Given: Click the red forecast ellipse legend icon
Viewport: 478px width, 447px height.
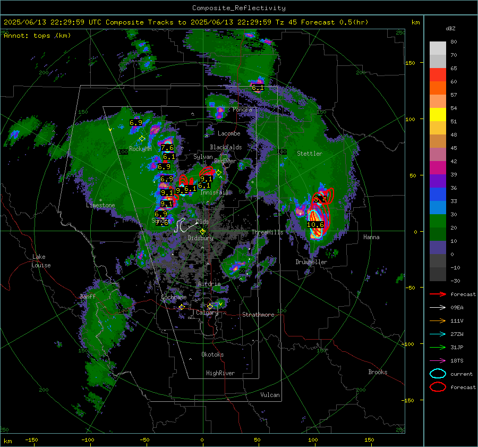Looking at the screenshot, I should tap(438, 387).
